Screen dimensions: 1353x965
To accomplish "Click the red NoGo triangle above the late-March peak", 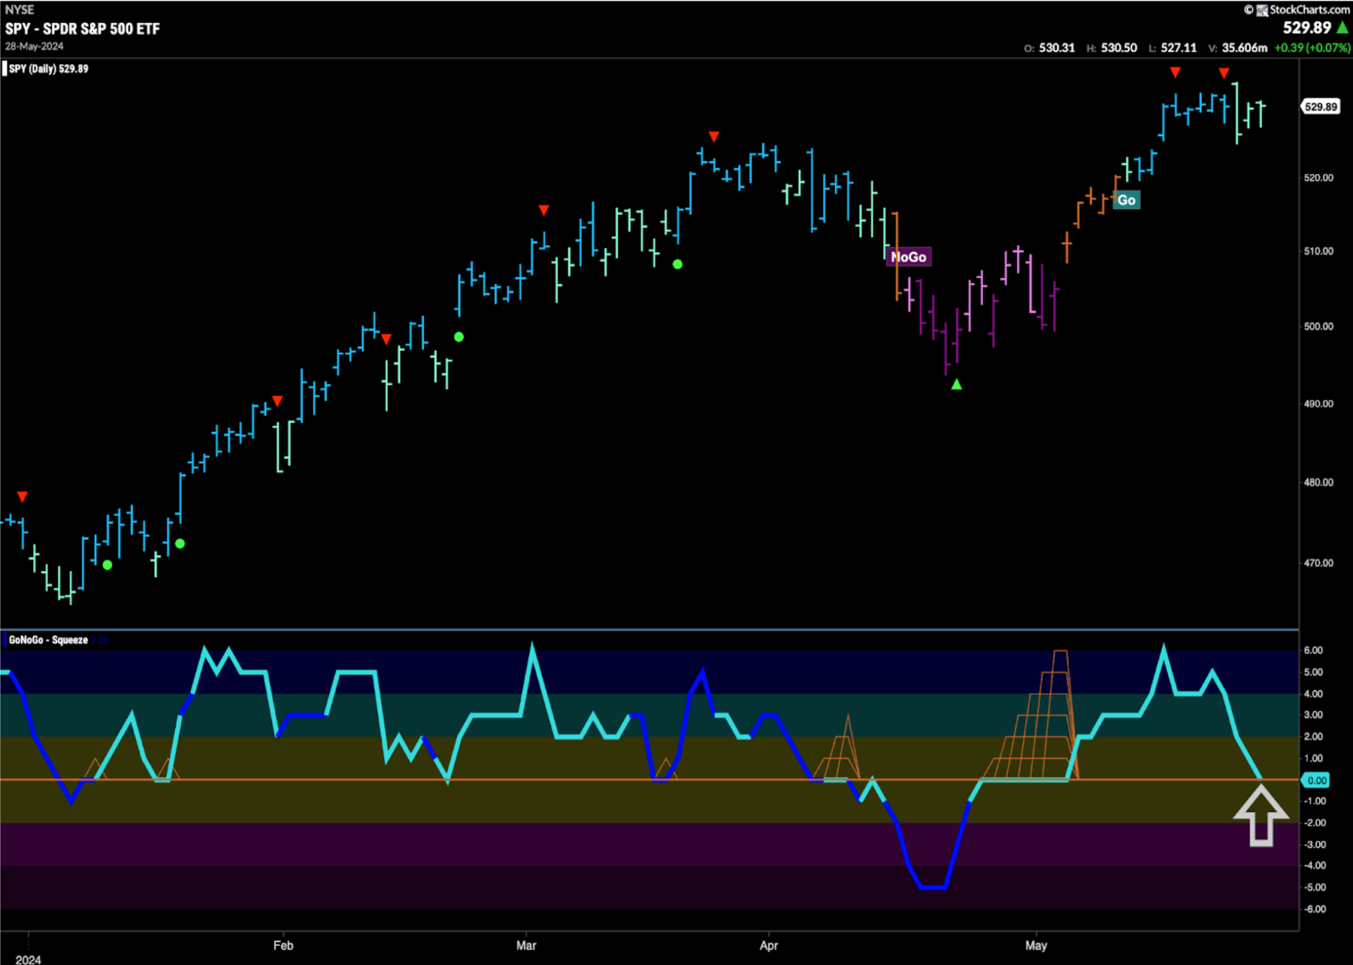I will coord(714,136).
